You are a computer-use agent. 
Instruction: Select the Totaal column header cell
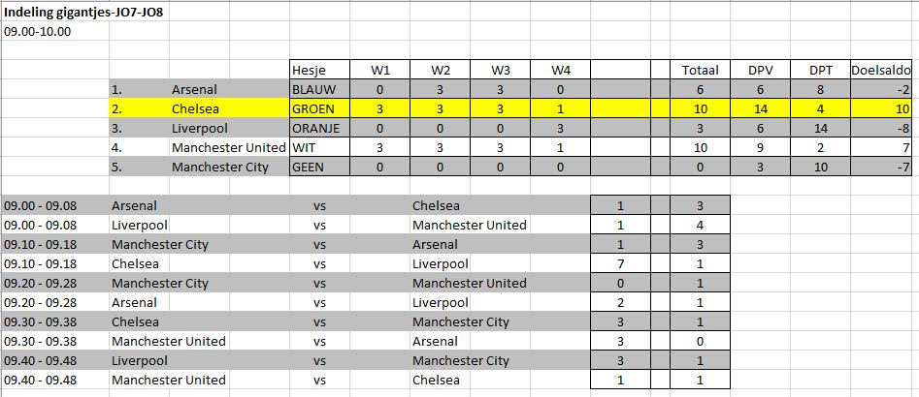700,70
